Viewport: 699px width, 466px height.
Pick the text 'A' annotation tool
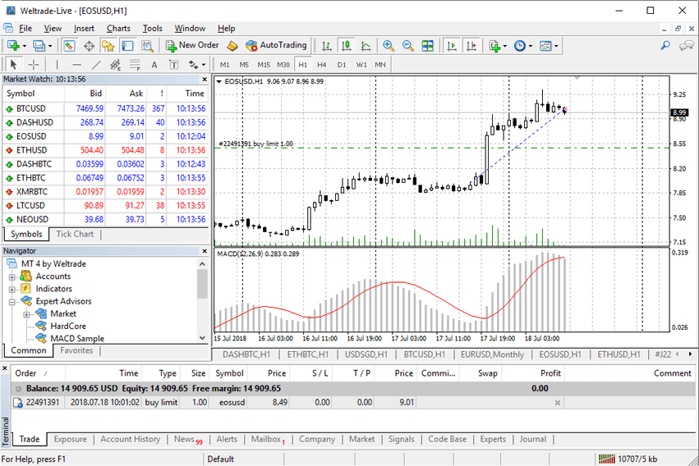tap(154, 65)
